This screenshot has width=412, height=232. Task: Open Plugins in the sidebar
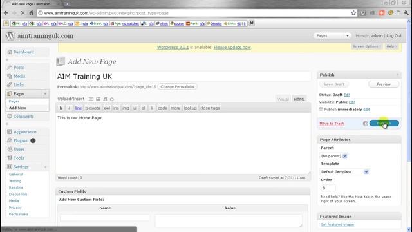pyautogui.click(x=21, y=140)
